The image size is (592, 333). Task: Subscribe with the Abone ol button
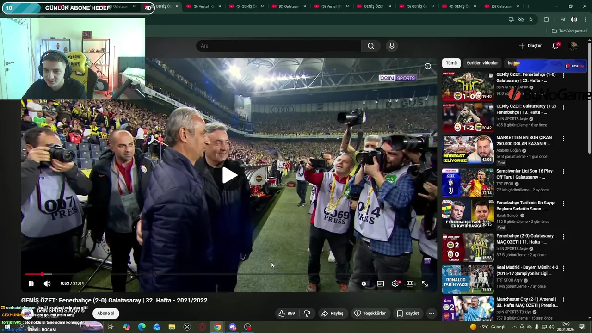(x=105, y=314)
